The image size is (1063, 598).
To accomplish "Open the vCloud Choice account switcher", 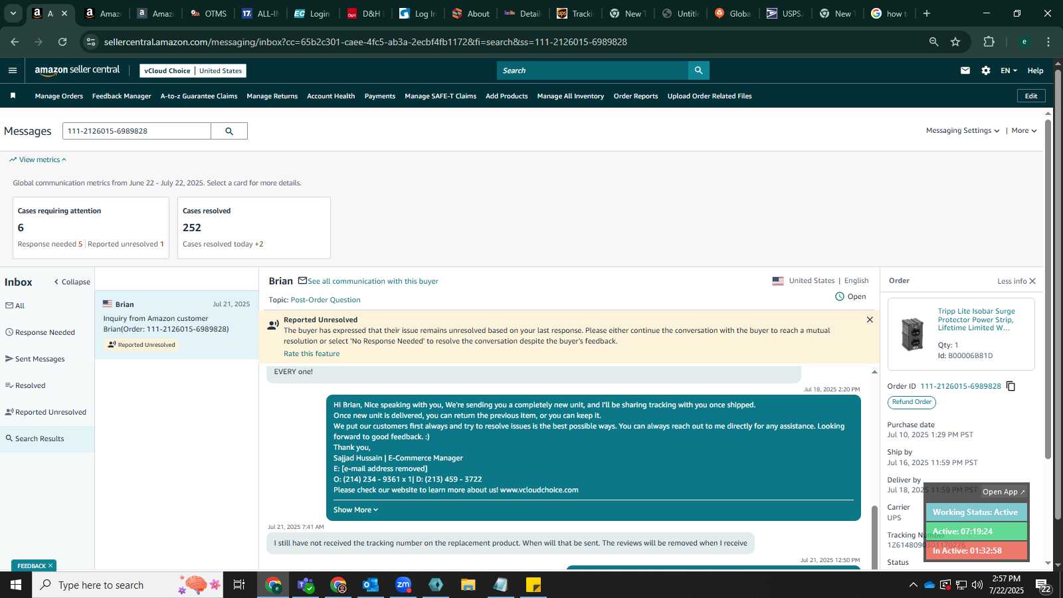I will click(x=193, y=70).
